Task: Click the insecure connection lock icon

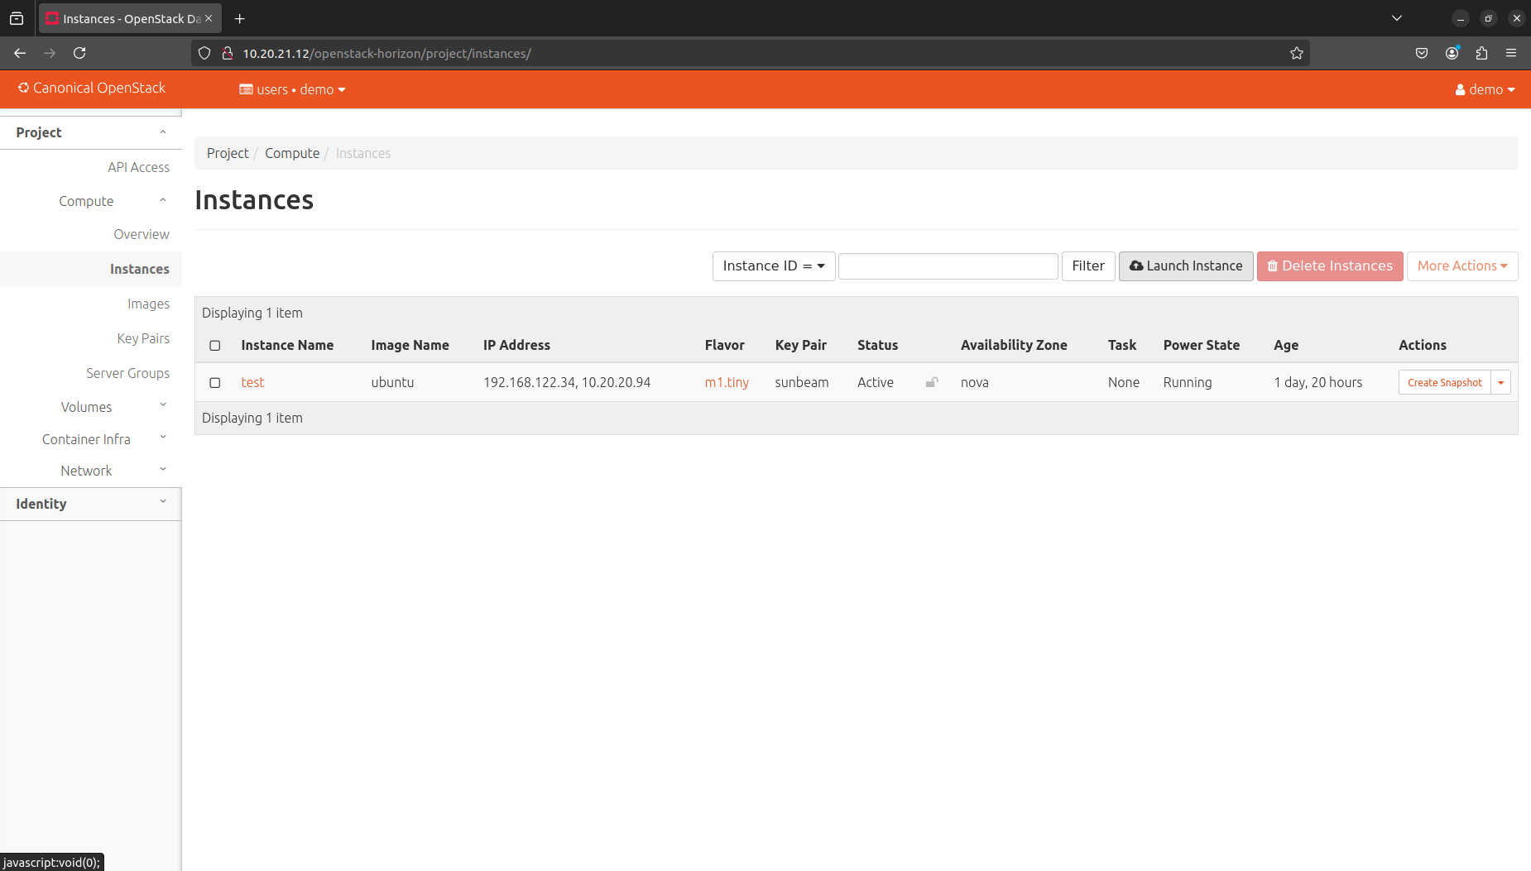Action: [x=228, y=53]
